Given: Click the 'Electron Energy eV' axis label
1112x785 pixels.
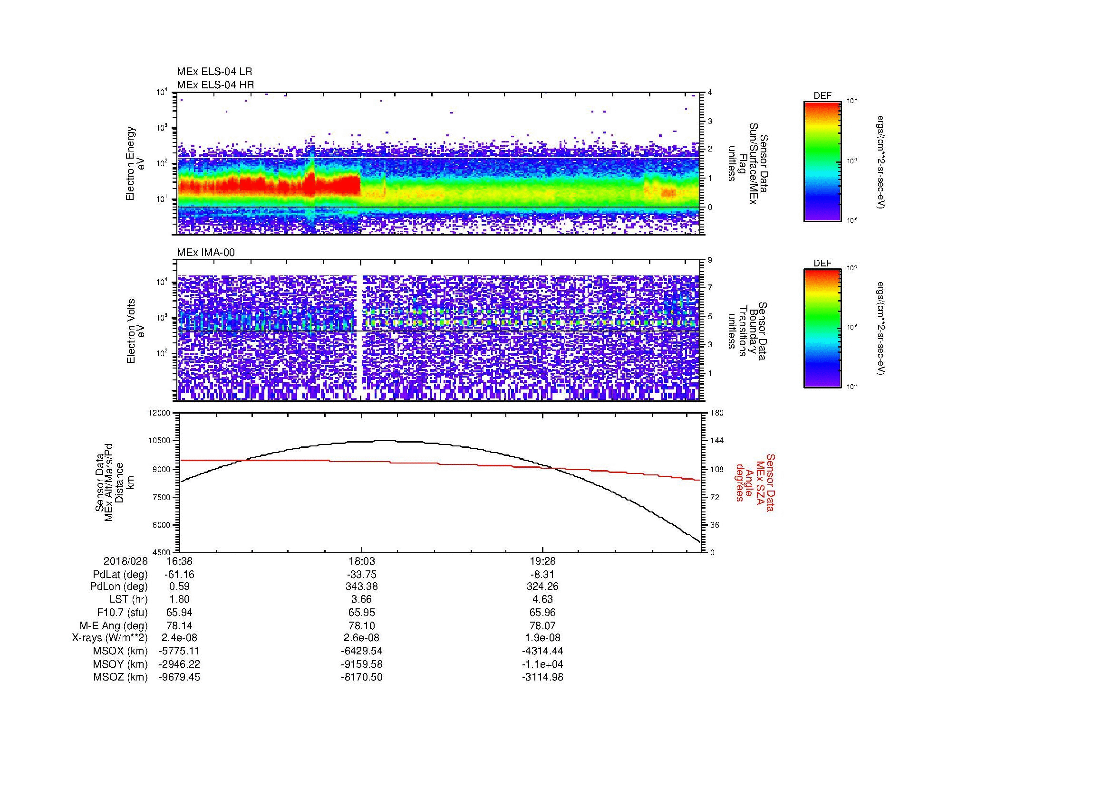Looking at the screenshot, I should (135, 163).
